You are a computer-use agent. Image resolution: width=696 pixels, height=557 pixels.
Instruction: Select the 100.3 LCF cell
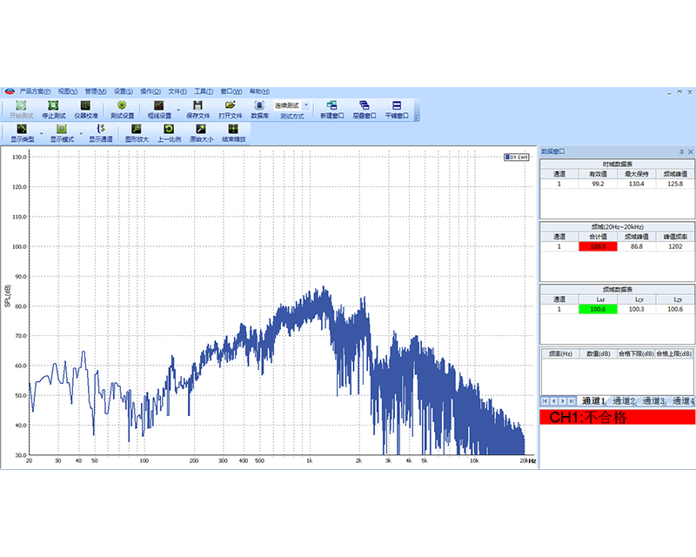637,309
